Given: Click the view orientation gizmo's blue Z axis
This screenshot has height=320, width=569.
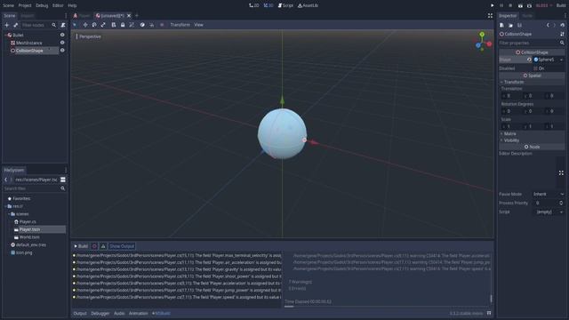Looking at the screenshot, I should pyautogui.click(x=478, y=45).
